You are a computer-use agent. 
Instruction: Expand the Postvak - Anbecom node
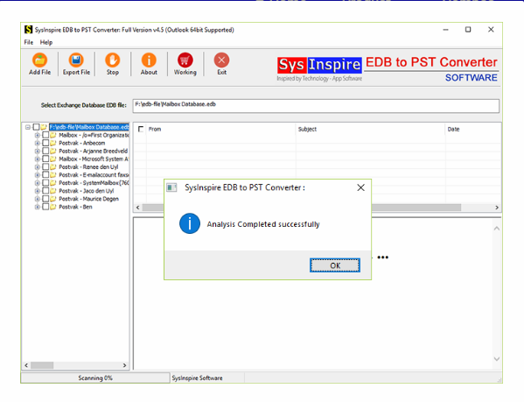pyautogui.click(x=37, y=143)
